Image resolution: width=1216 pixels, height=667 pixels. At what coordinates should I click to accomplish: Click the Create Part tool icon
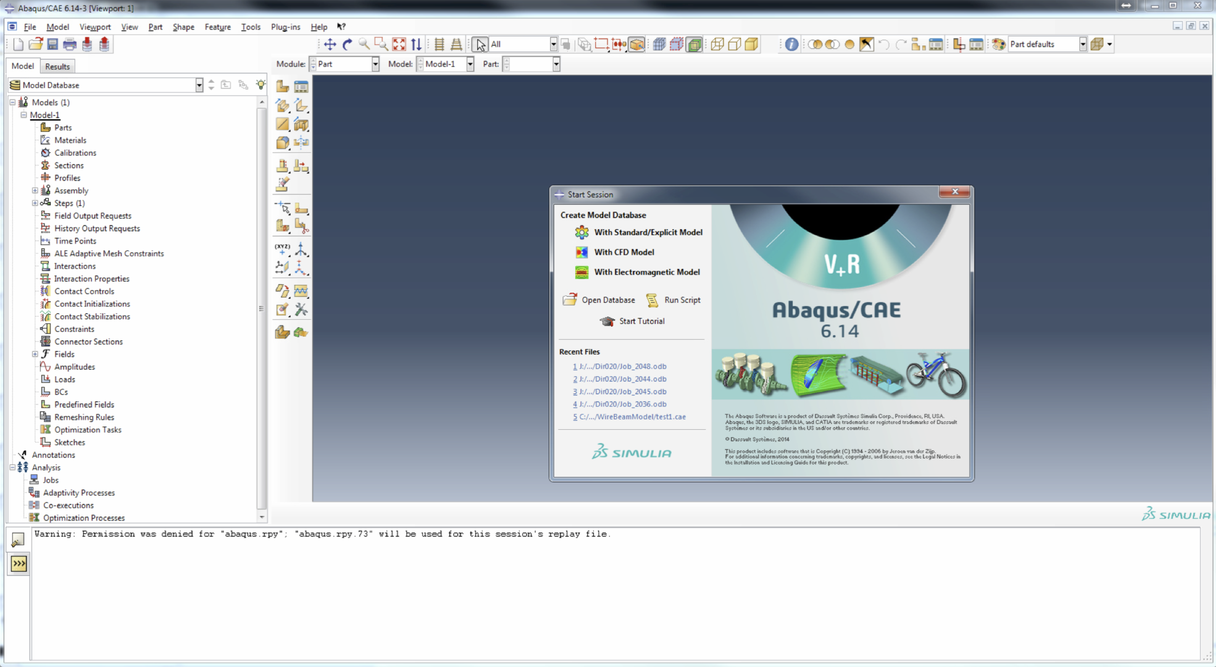282,86
